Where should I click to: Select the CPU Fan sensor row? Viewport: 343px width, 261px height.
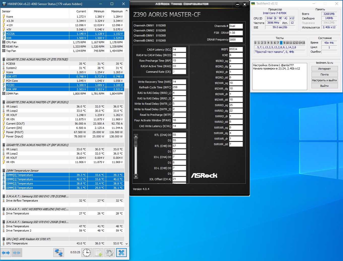[x=63, y=42]
